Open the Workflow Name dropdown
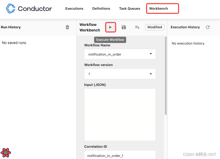The height and width of the screenshot is (159, 220). pyautogui.click(x=151, y=54)
